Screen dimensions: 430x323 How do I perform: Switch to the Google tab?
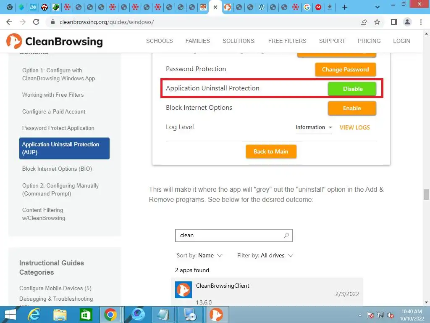coord(307,8)
